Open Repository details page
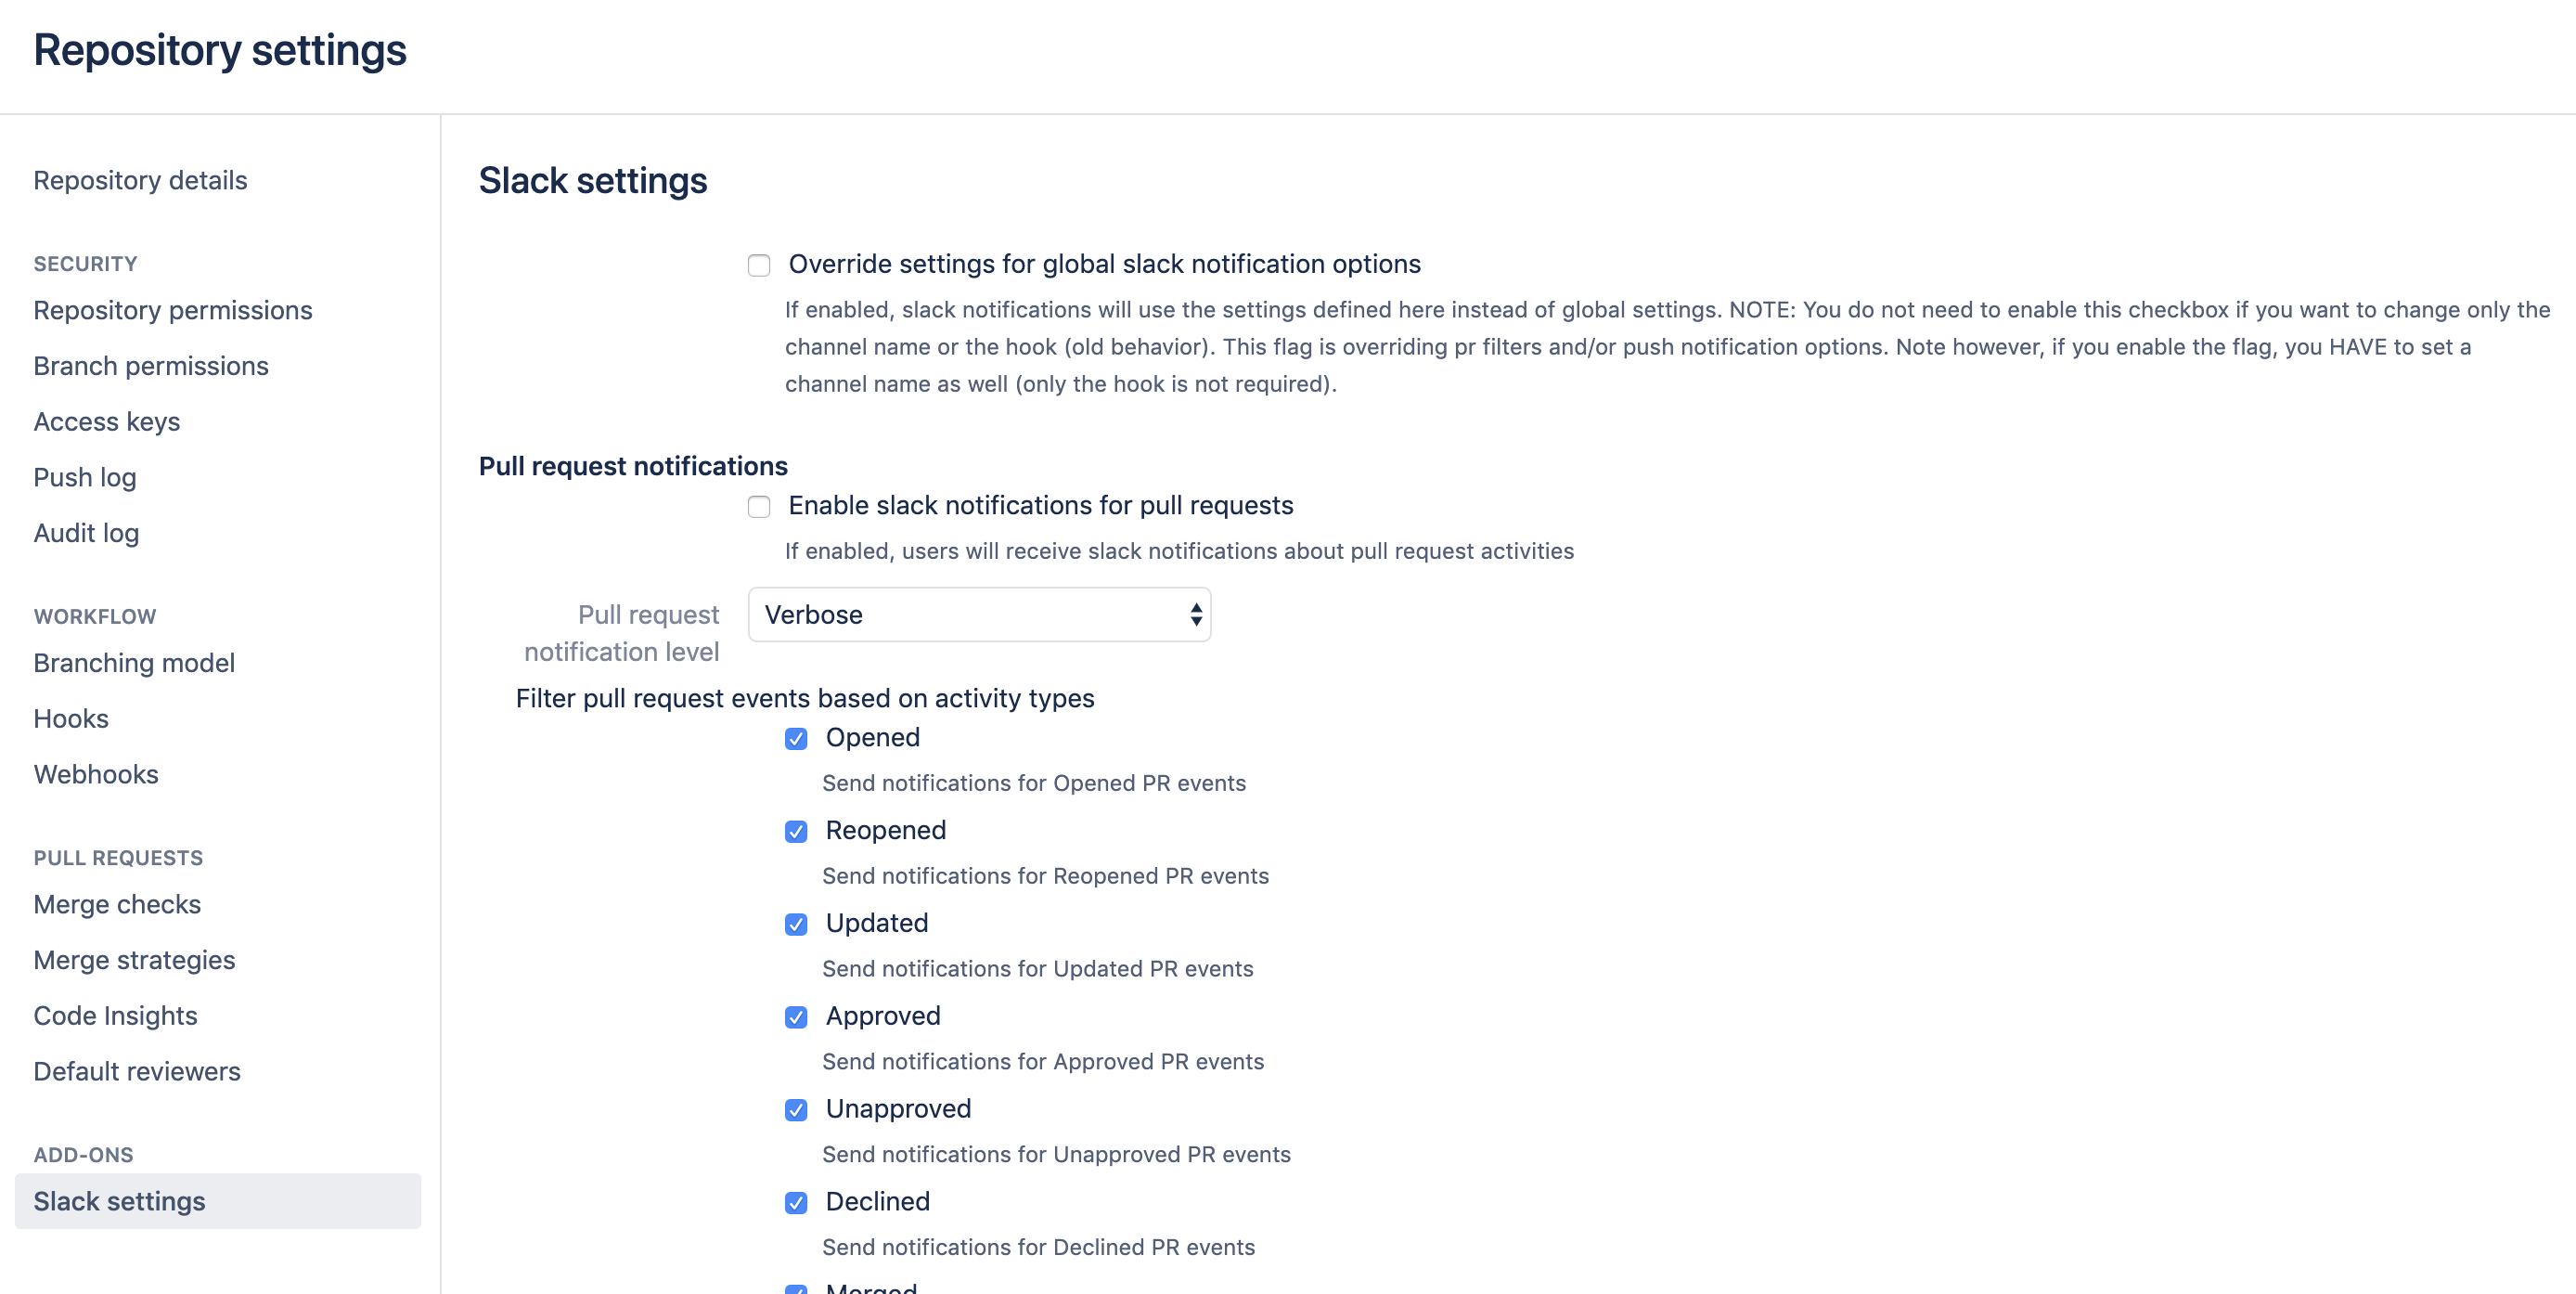Screen dimensions: 2576x1294 point(140,180)
